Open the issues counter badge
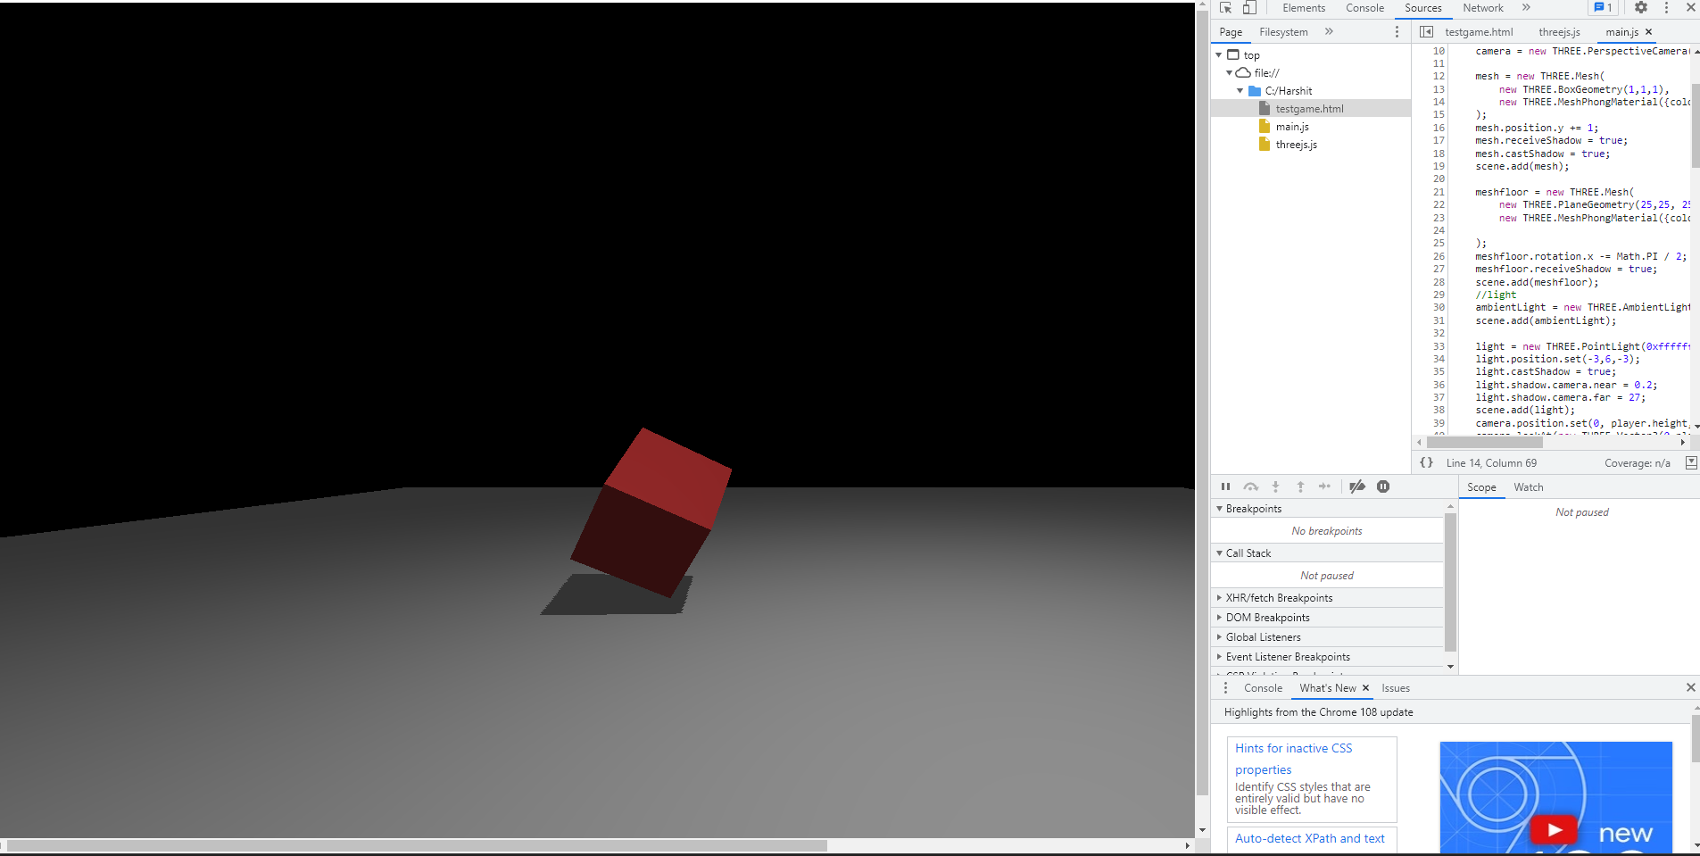Viewport: 1700px width, 856px height. (x=1603, y=8)
